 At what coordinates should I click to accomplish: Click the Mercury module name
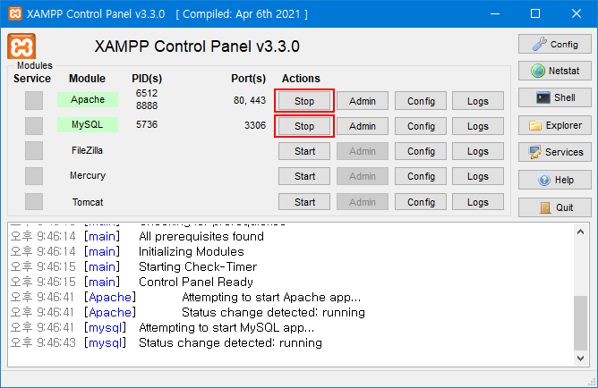[88, 175]
